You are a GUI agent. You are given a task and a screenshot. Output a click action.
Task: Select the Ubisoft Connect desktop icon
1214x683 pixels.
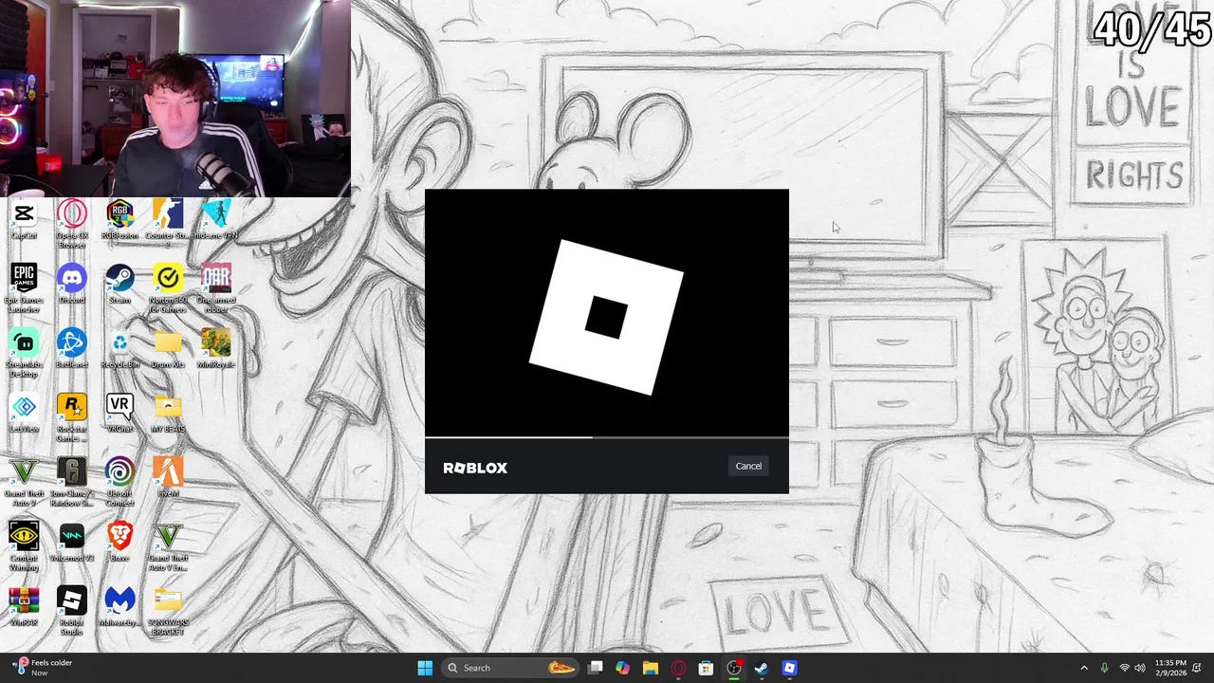click(x=120, y=483)
